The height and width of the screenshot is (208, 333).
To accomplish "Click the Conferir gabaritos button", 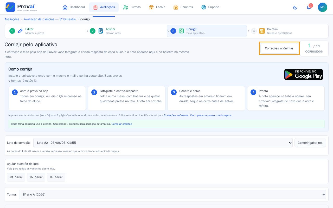I will click(x=310, y=143).
